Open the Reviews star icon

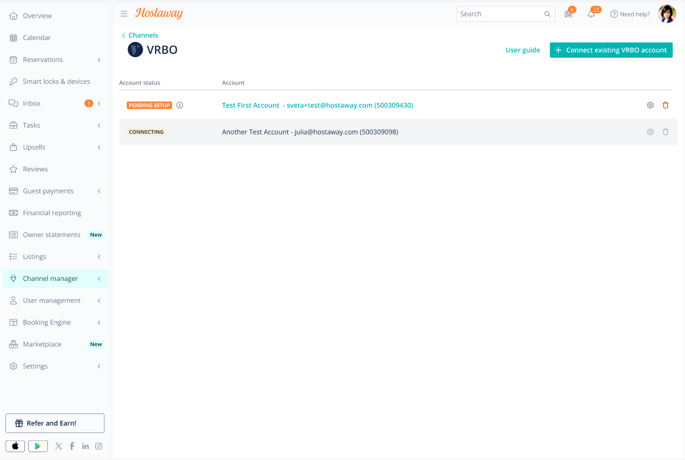click(14, 169)
